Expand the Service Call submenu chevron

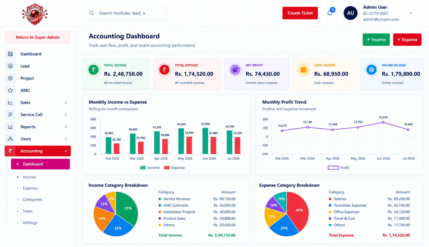click(66, 114)
